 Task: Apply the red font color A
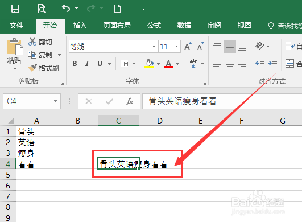[168, 64]
